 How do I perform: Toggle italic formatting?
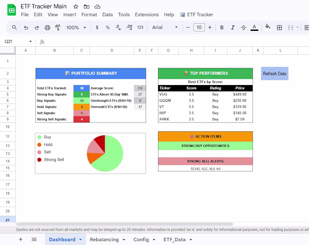tap(233, 28)
